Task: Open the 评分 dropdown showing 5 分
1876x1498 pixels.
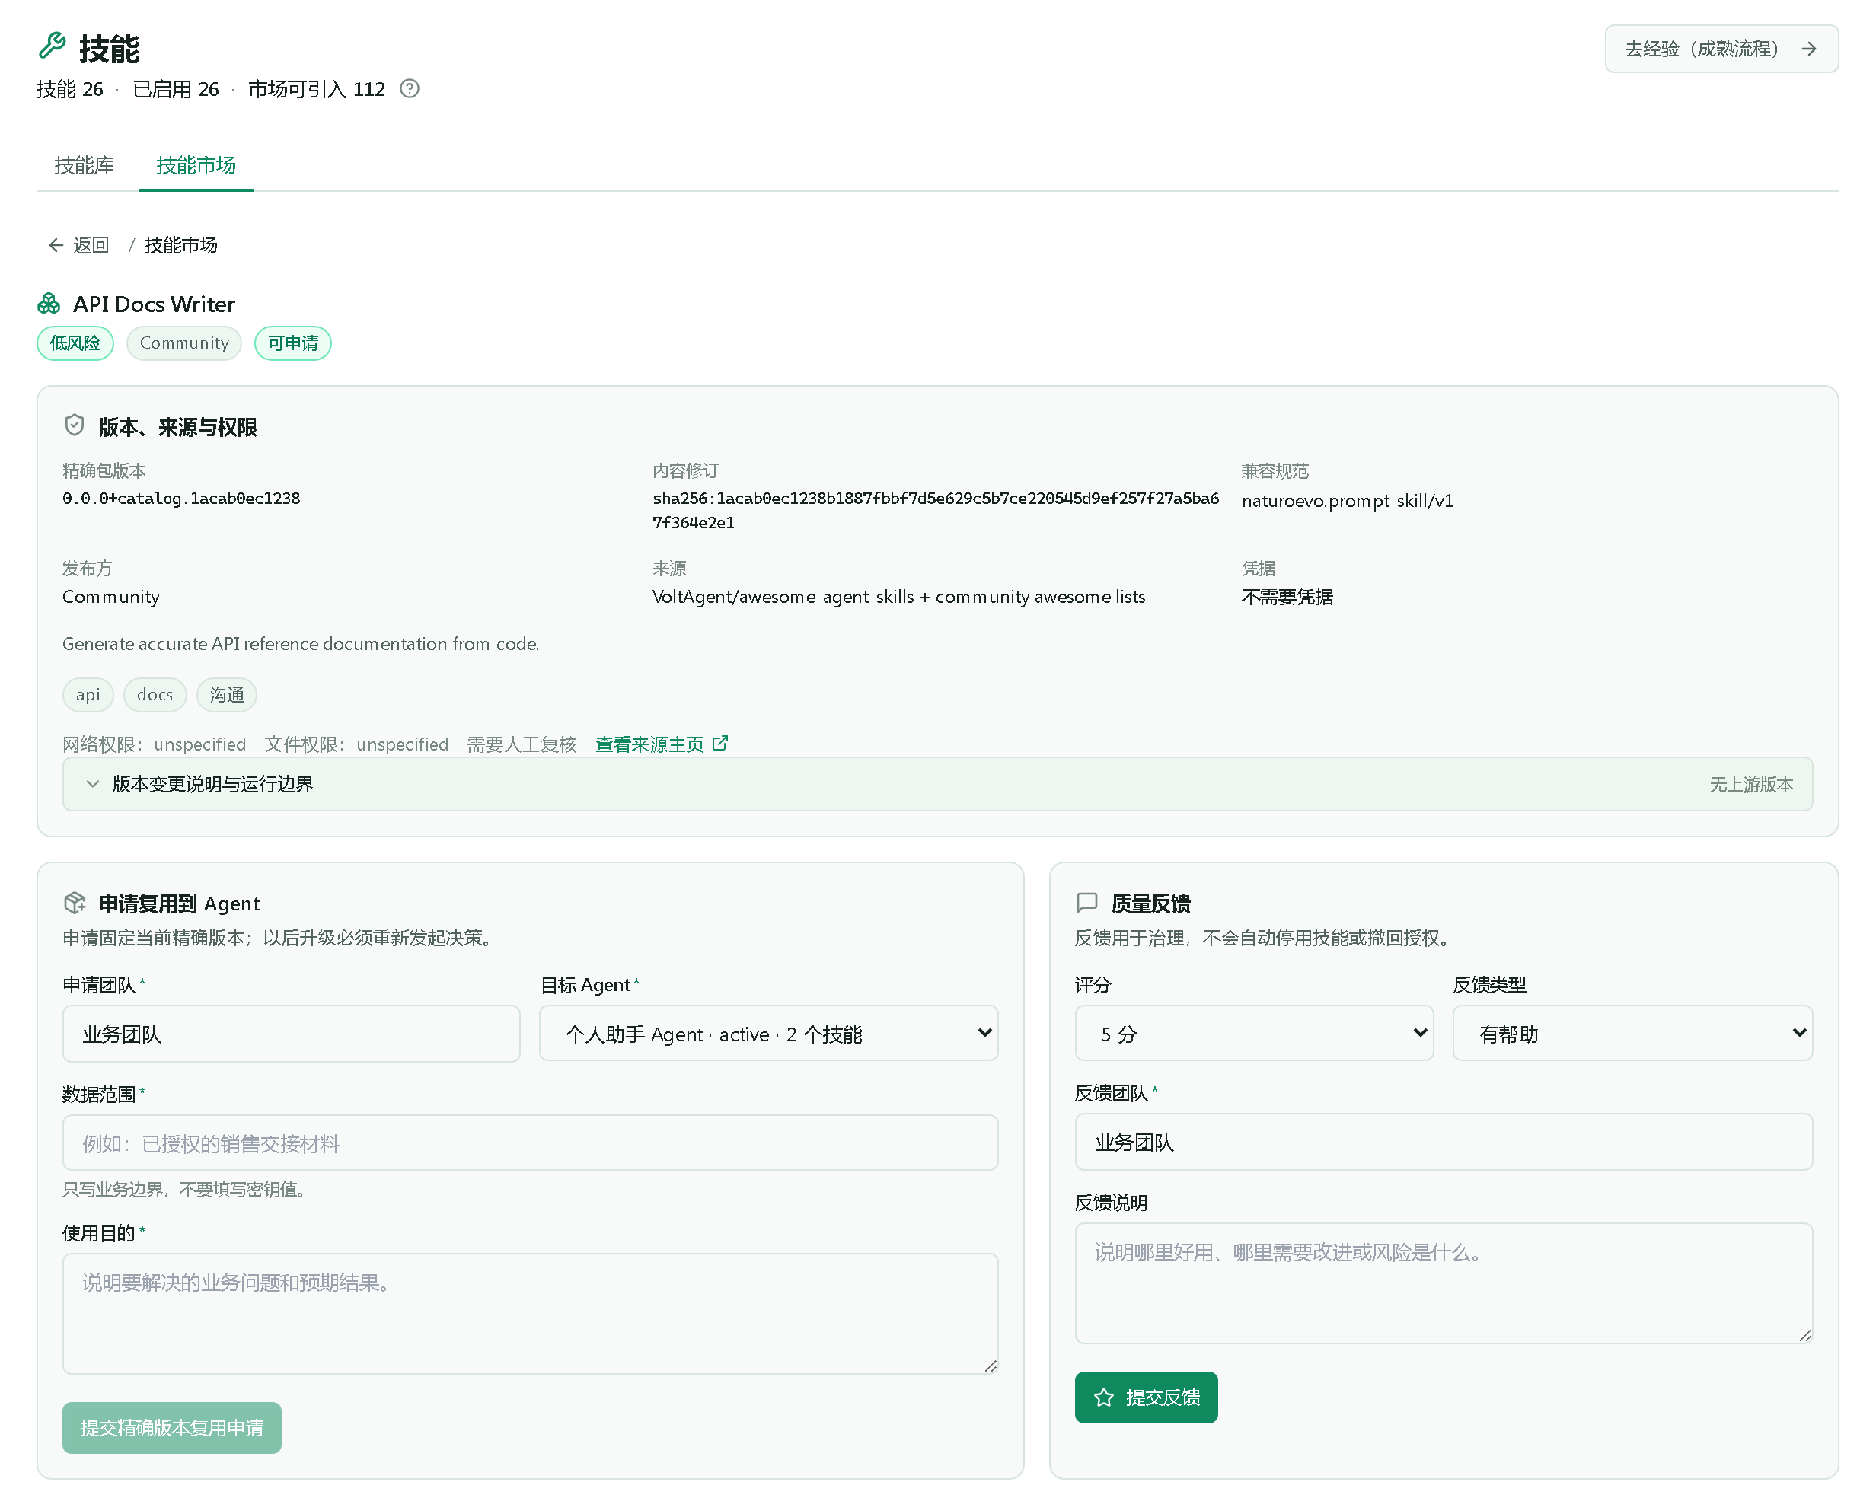Action: tap(1254, 1034)
